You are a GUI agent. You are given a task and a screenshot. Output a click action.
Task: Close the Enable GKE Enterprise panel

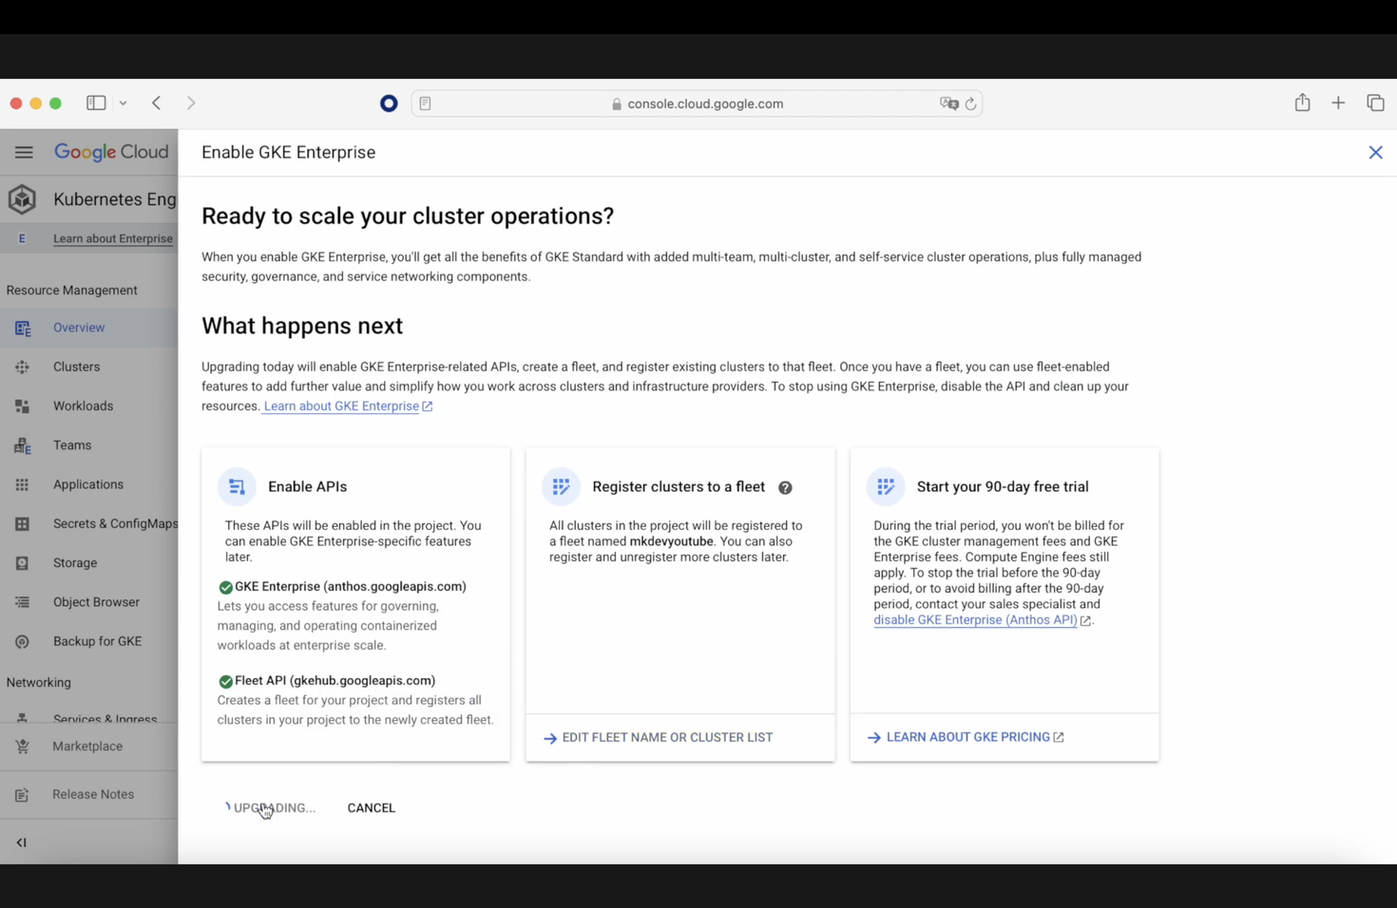1375,152
